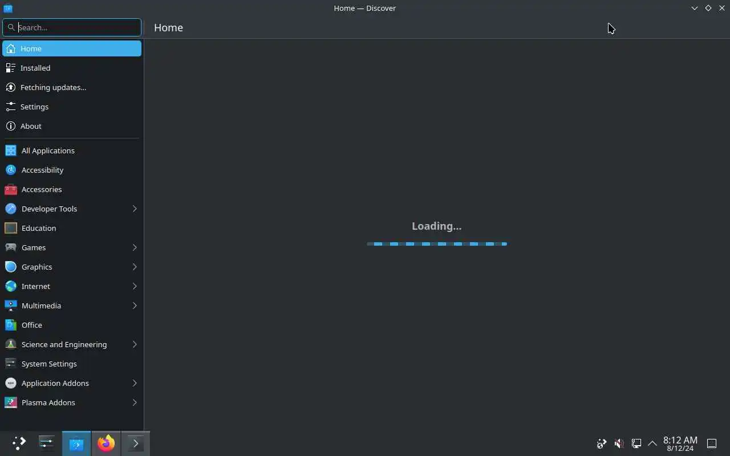This screenshot has width=730, height=456.
Task: Launch Firefox from the taskbar
Action: (106, 443)
